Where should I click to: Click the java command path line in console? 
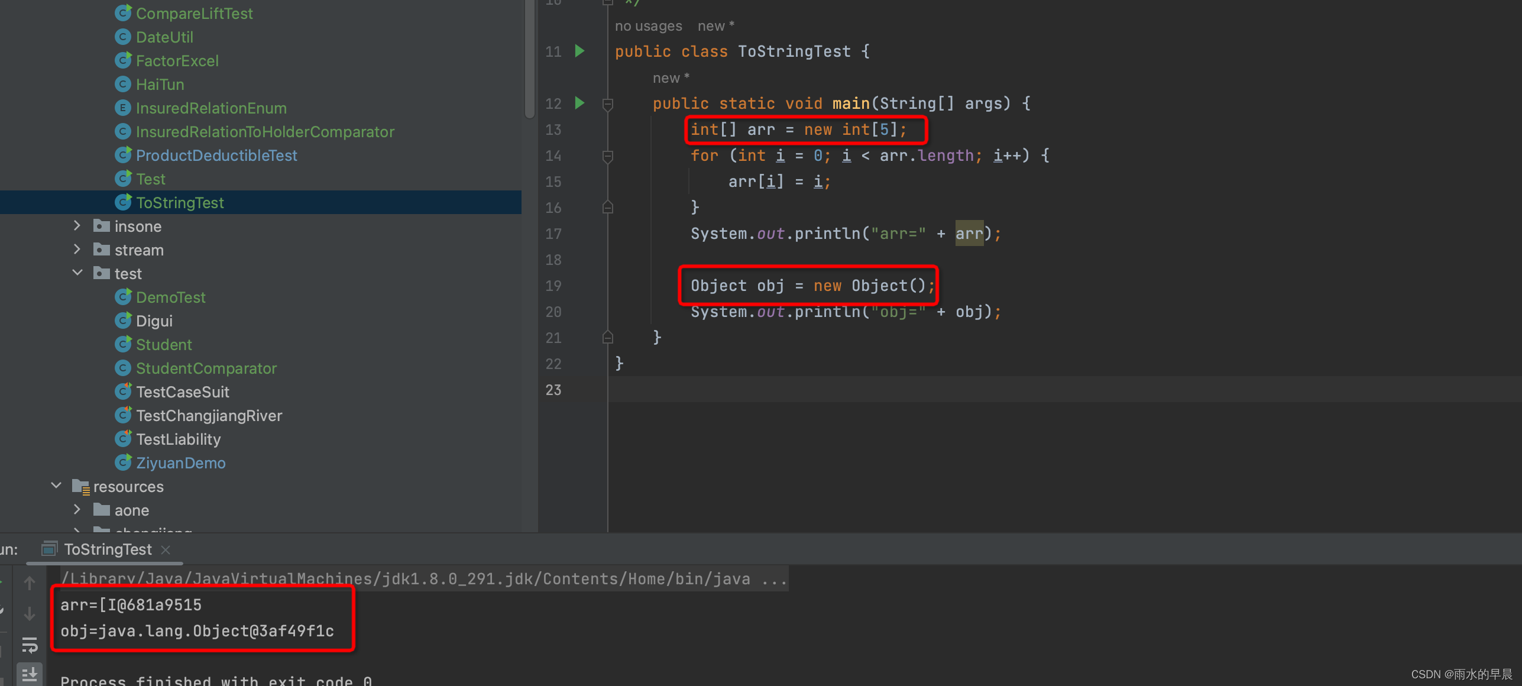click(x=425, y=578)
